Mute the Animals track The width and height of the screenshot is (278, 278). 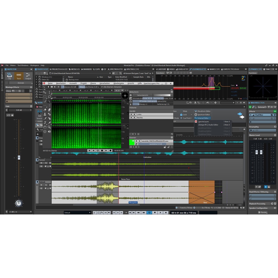[41, 185]
